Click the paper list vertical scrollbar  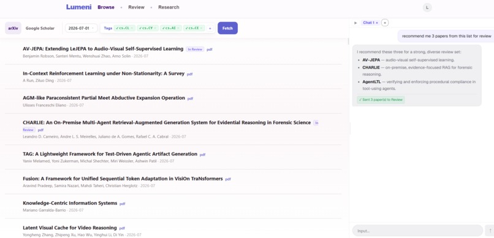tap(348, 41)
